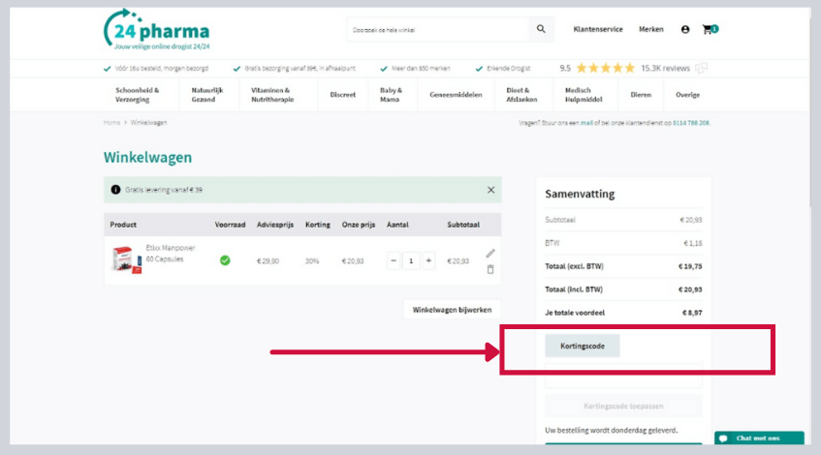Expand the Kortingscode section
Image resolution: width=821 pixels, height=455 pixels.
tap(582, 346)
